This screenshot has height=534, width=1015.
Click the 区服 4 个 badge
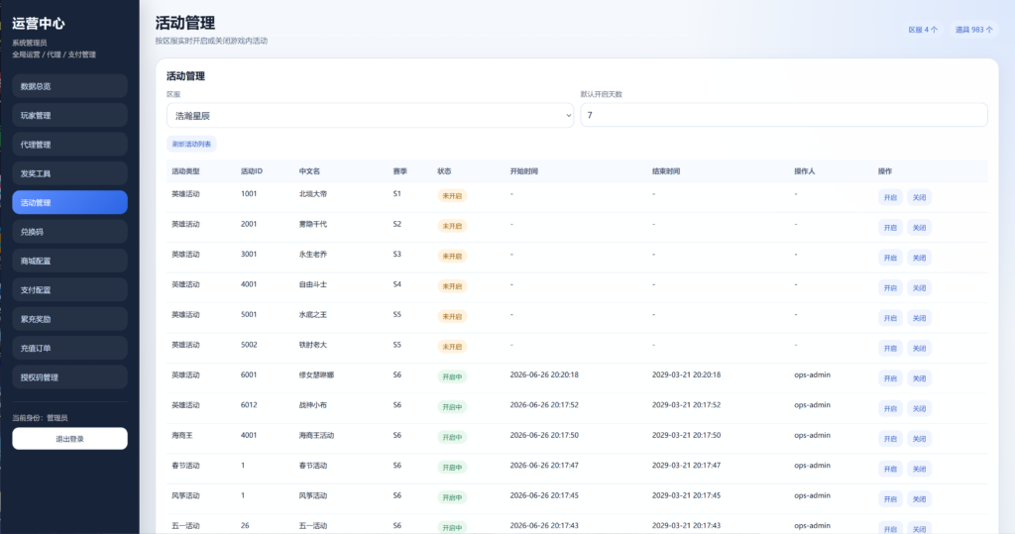(923, 30)
